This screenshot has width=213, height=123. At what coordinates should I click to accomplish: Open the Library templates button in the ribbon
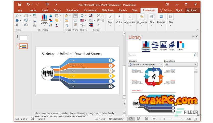44,19
